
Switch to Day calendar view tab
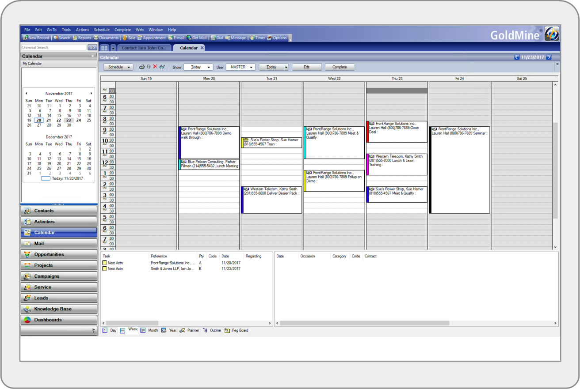tap(110, 330)
